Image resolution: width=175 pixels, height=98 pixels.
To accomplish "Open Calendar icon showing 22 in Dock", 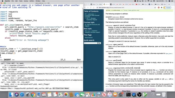I will pos(44,95).
